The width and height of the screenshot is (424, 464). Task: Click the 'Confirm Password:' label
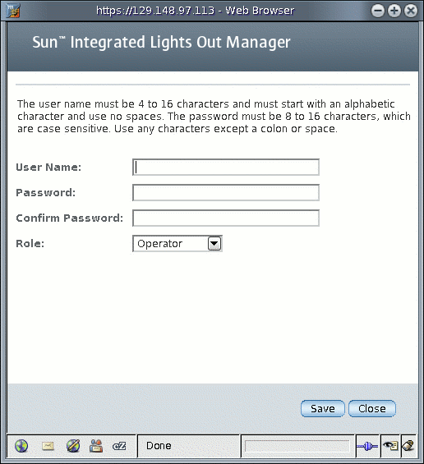70,218
